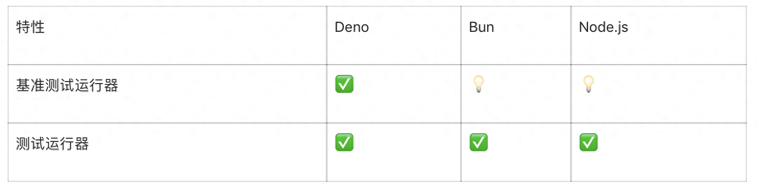Click Deno's green checkmark in 测试运行器 row
The image size is (758, 193).
tap(344, 142)
